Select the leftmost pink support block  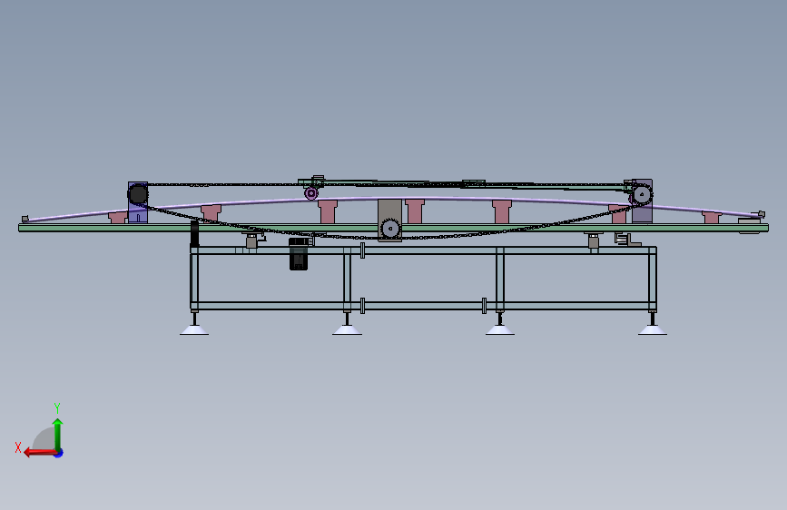(117, 218)
